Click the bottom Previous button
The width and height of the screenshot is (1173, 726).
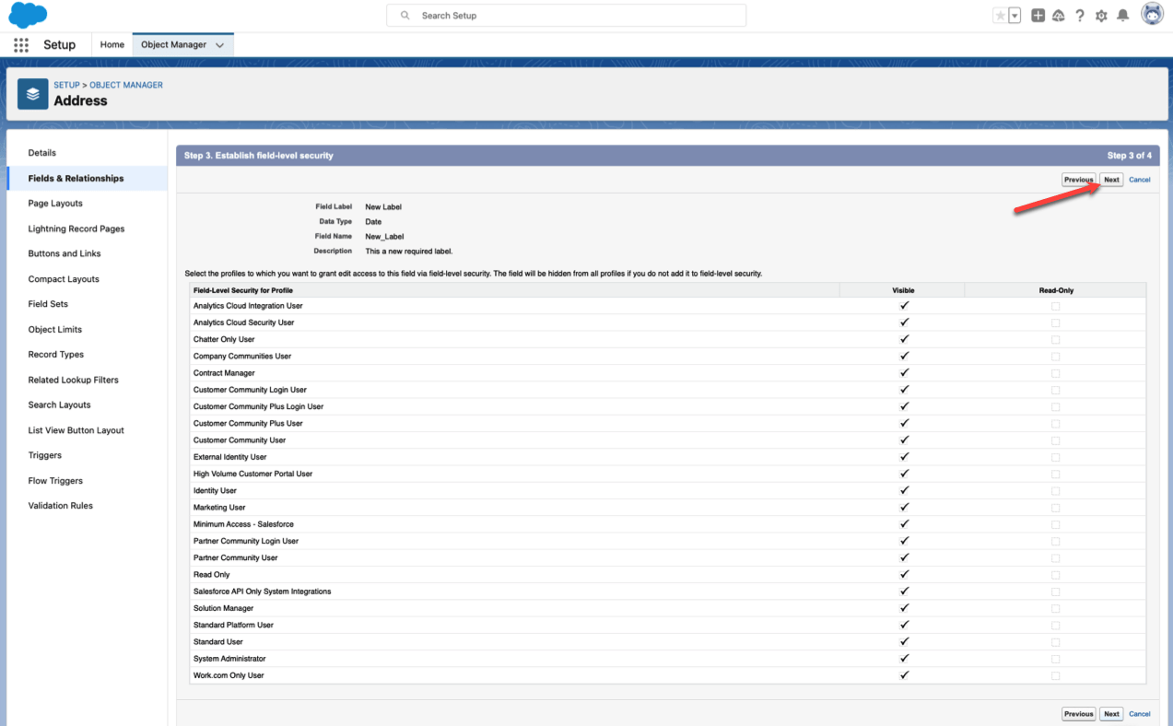click(x=1078, y=714)
